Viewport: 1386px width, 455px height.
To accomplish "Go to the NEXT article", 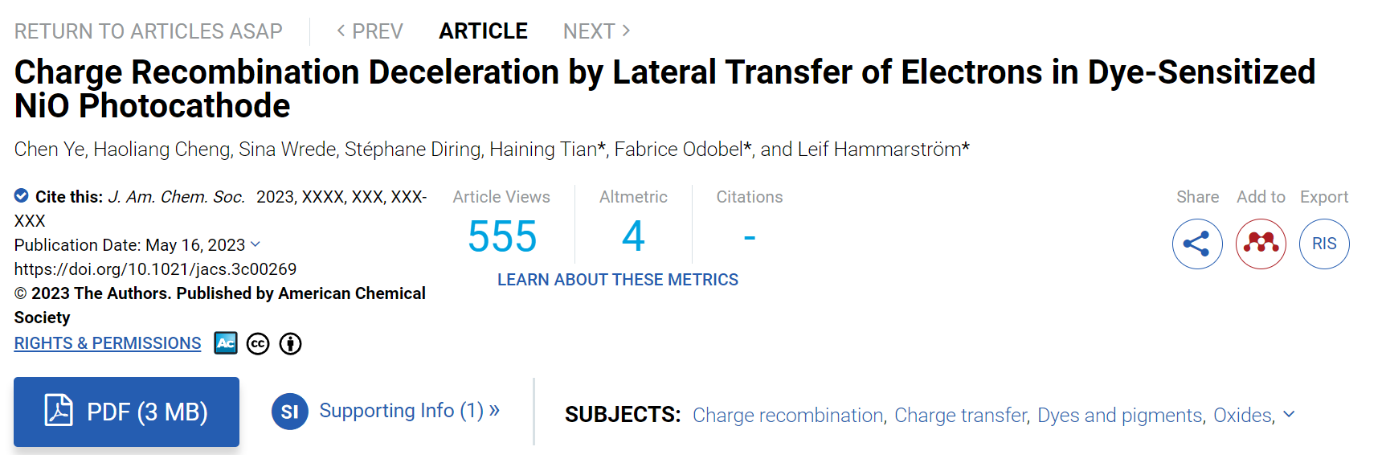I will (x=597, y=31).
